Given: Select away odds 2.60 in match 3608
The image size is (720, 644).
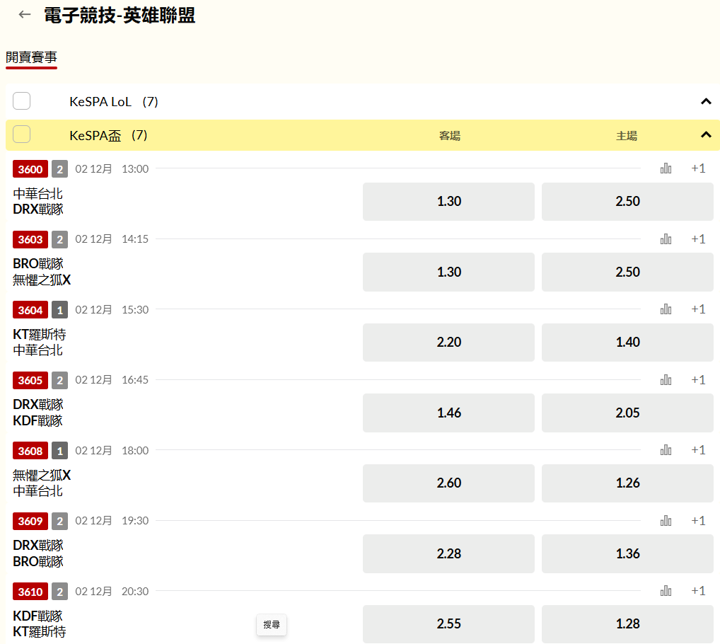Looking at the screenshot, I should click(x=448, y=483).
